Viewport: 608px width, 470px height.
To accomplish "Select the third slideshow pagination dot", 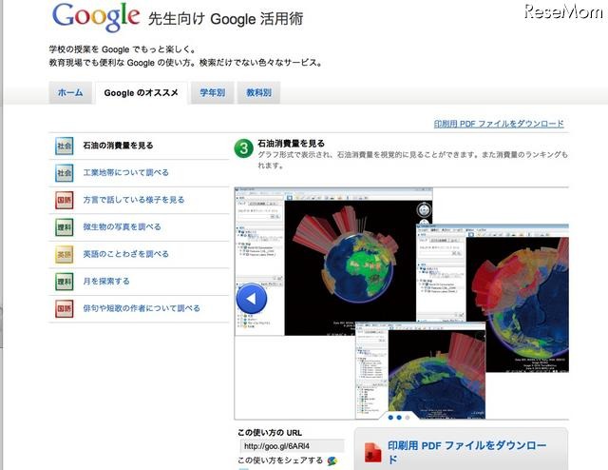I will (x=408, y=418).
